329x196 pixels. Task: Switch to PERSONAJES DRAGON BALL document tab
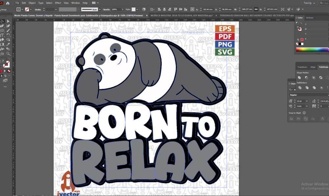(x=257, y=15)
